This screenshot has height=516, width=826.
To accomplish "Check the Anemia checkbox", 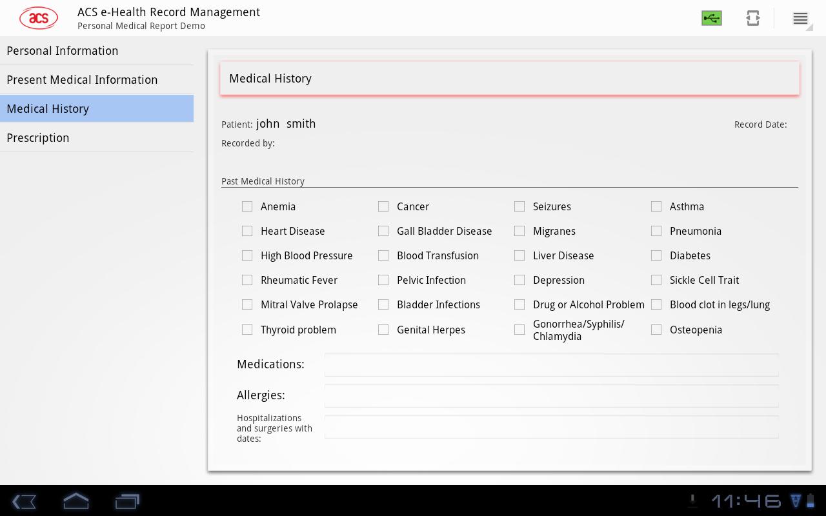I will coord(247,206).
